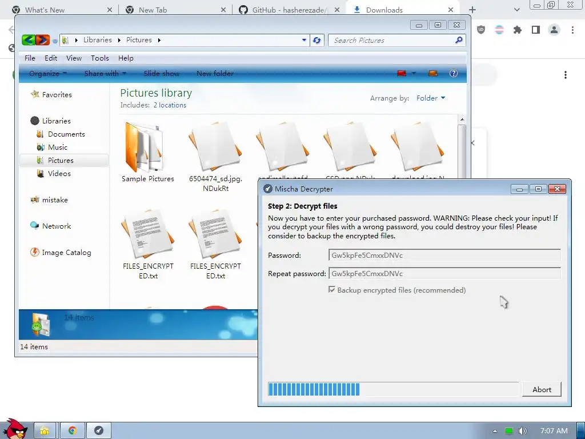Open Chrome tab search dropdown chevron

tap(516, 10)
